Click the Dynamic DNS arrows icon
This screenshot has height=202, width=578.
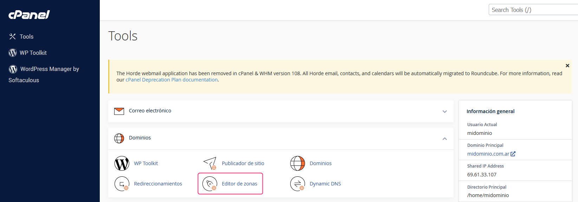[x=298, y=184]
